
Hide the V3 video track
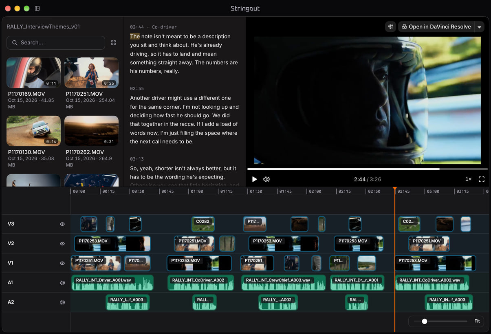coord(62,224)
